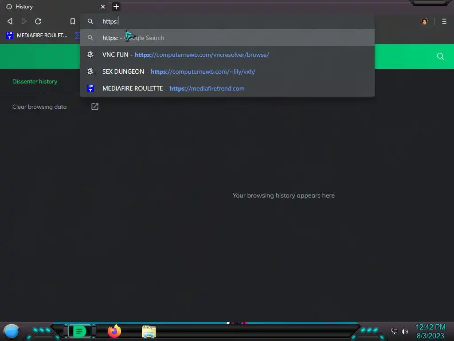Click the Start orb on taskbar

(x=12, y=331)
